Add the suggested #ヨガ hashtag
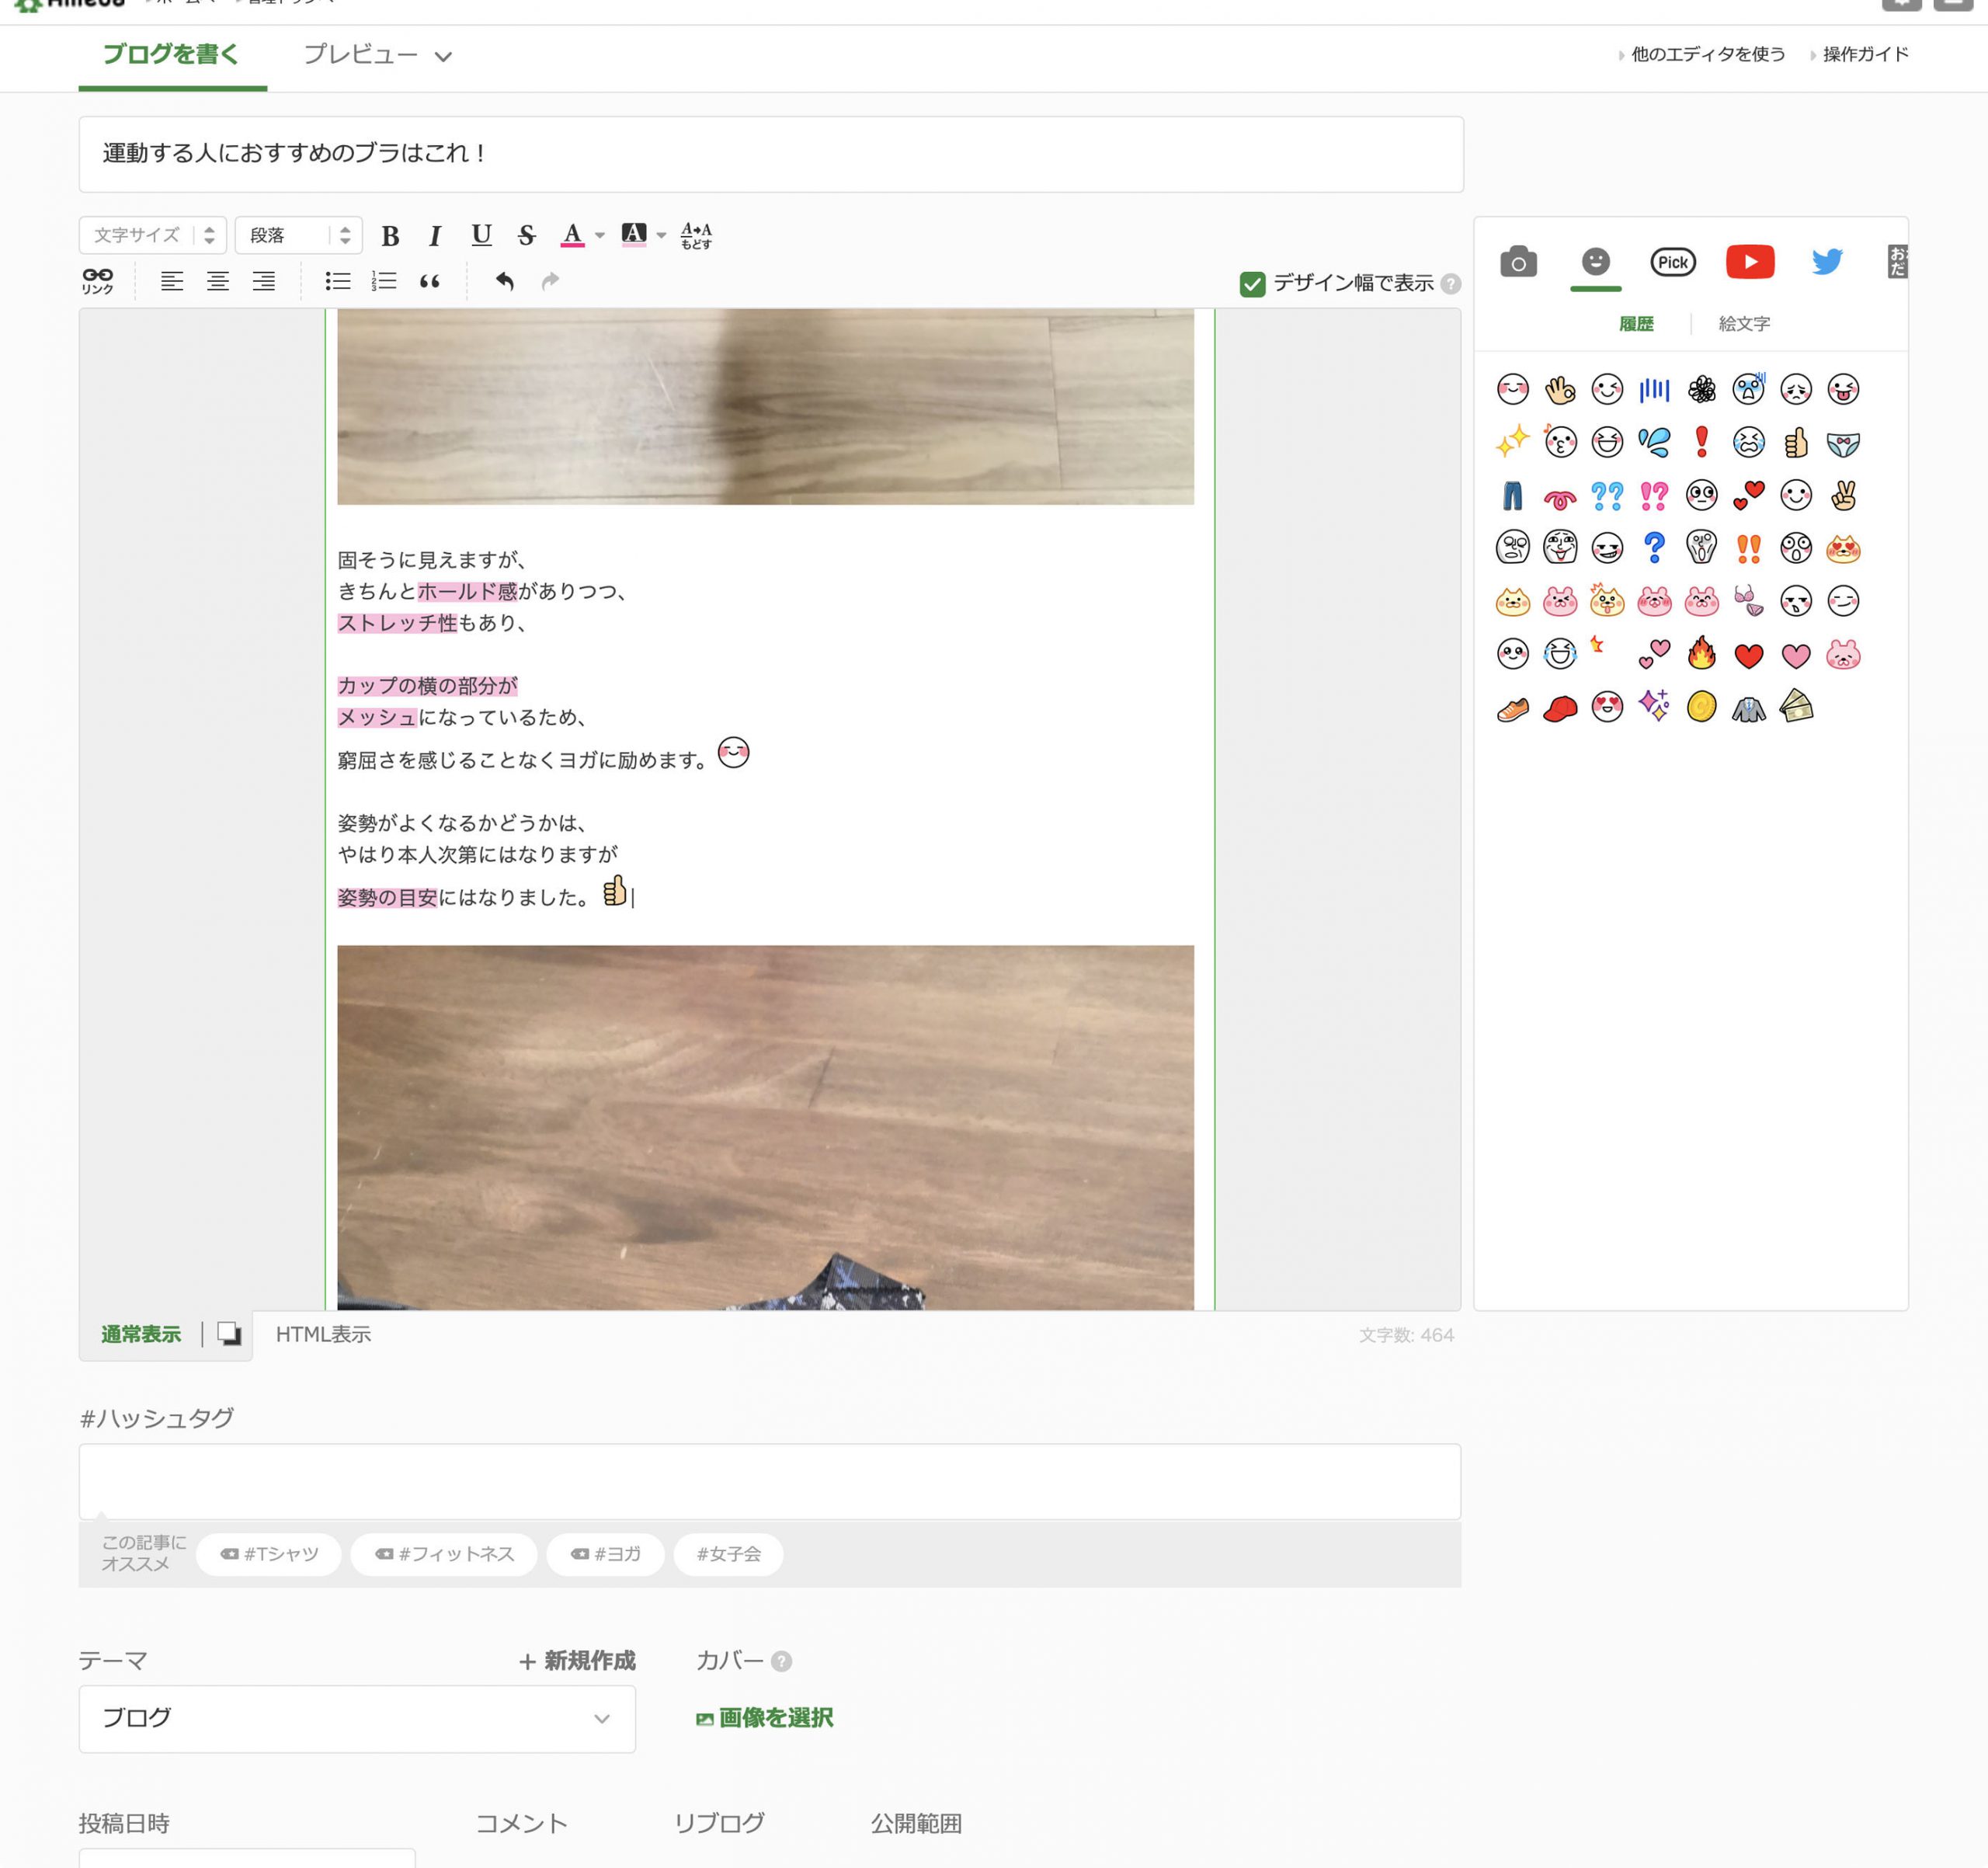This screenshot has width=1988, height=1868. [x=605, y=1554]
